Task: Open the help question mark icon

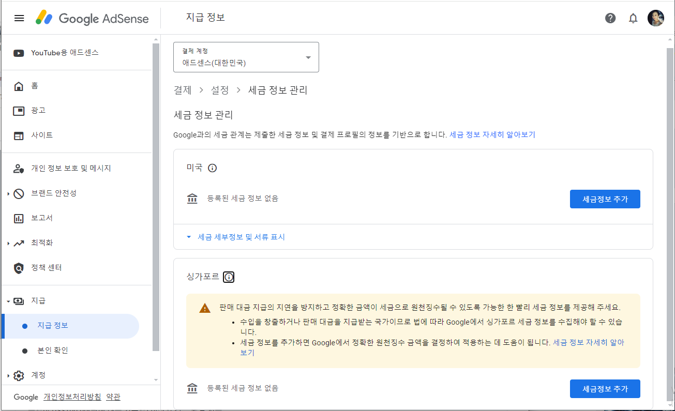Action: (x=610, y=18)
